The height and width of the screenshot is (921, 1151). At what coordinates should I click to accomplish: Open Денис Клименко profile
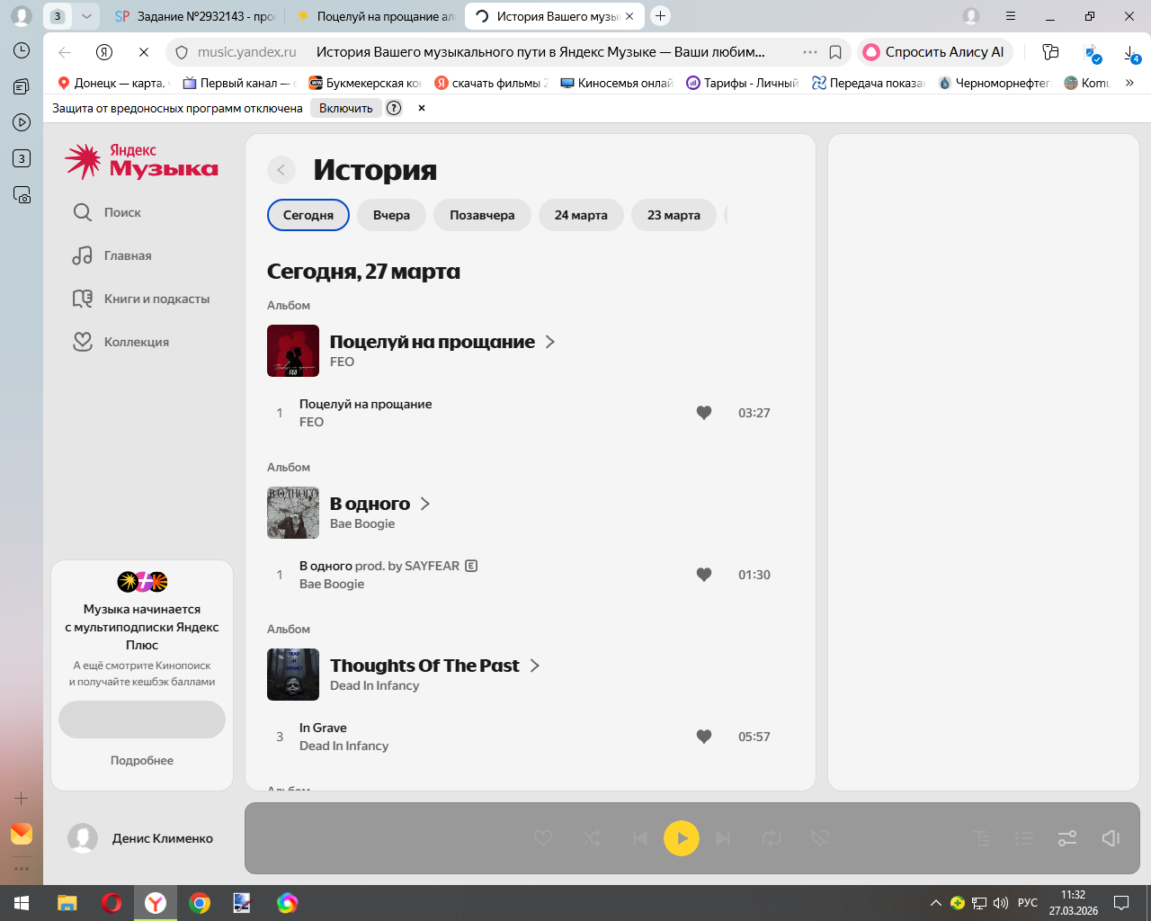click(x=141, y=838)
